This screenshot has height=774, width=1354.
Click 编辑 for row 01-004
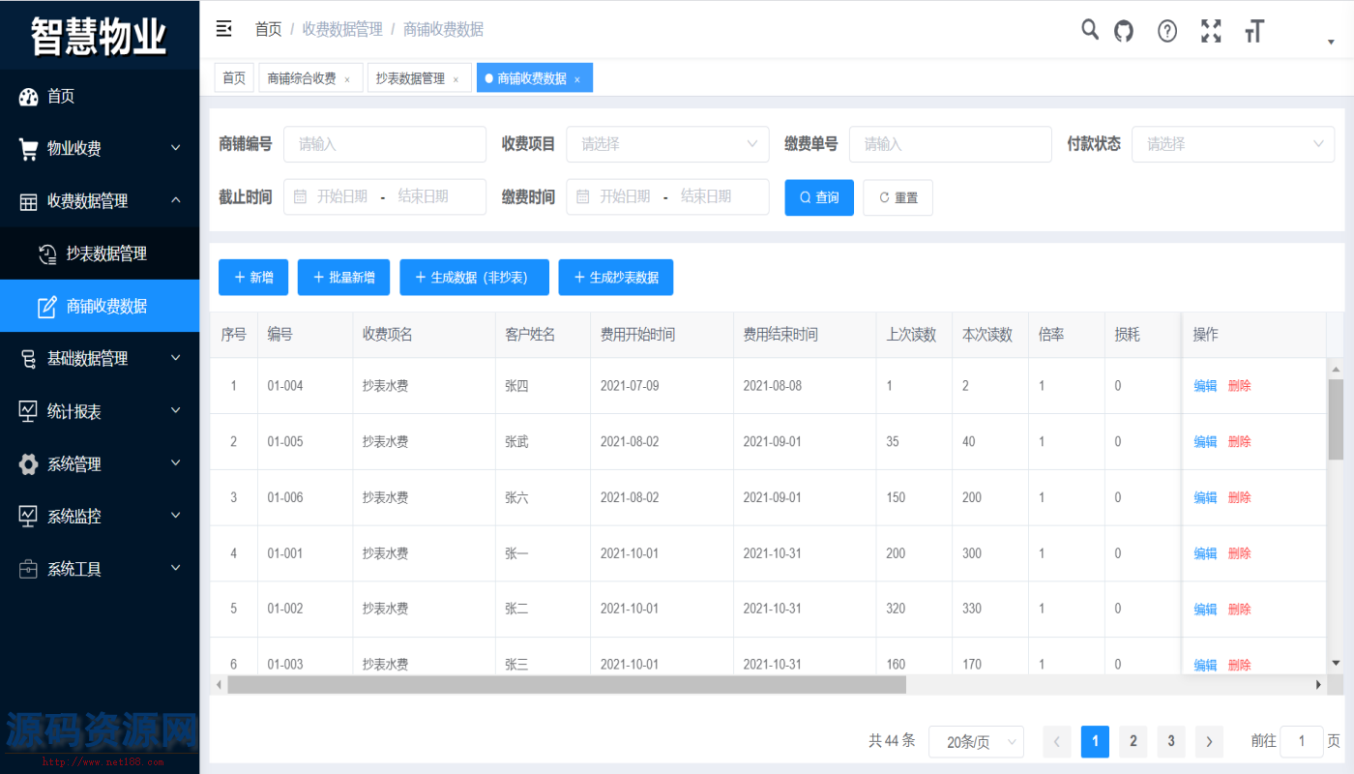[1205, 386]
